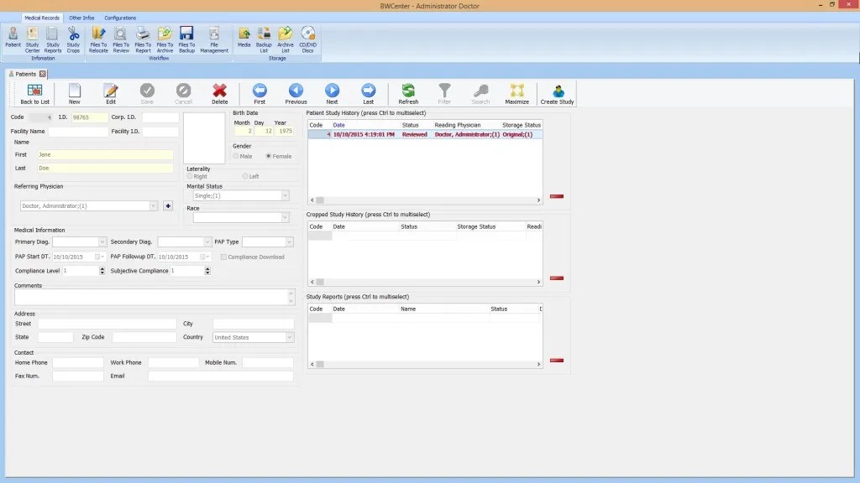Click the Cropped Study History horizontal scrollbar
The width and height of the screenshot is (860, 483).
tap(425, 282)
